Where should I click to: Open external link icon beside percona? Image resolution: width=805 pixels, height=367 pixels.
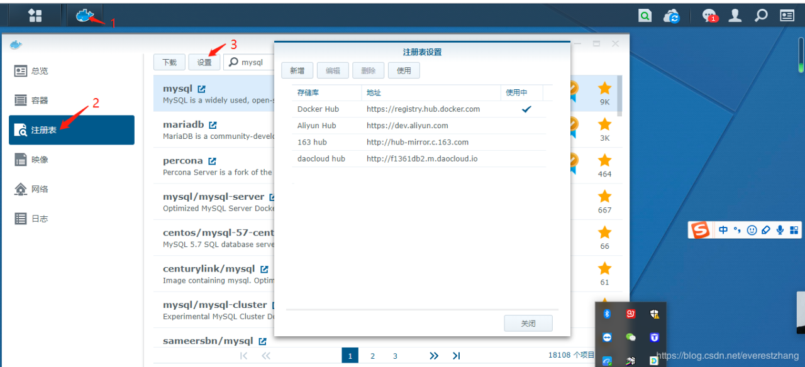[x=212, y=161]
